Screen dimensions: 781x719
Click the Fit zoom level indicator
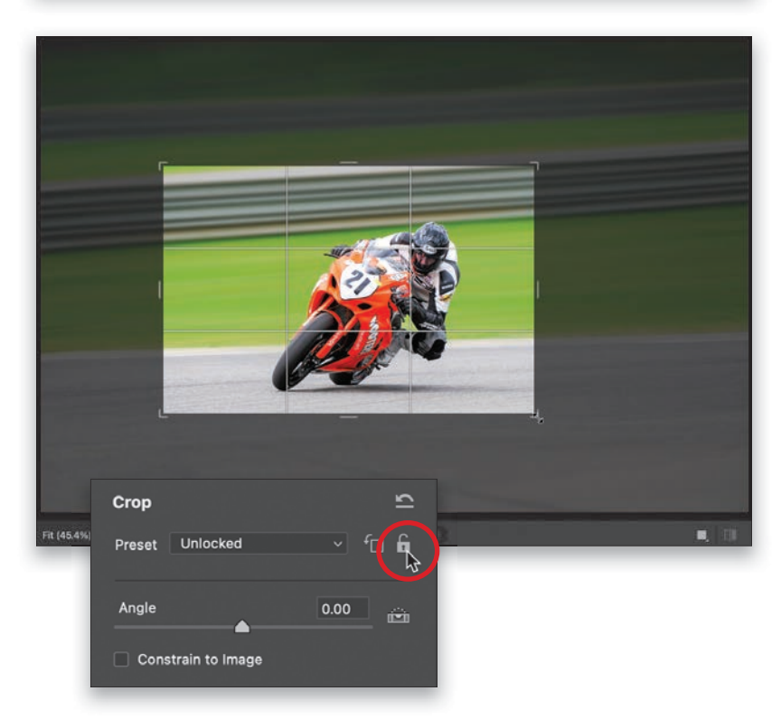click(x=65, y=536)
